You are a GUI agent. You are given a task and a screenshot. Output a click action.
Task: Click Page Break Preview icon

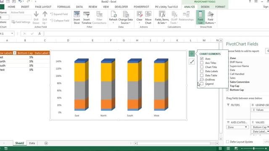point(236,148)
